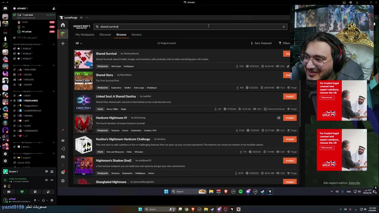Click author NotJacobtwch link
This screenshot has width=379, height=213.
click(131, 54)
